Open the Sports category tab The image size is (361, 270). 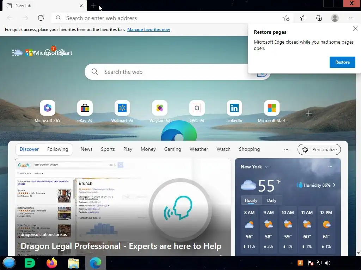[108, 149]
